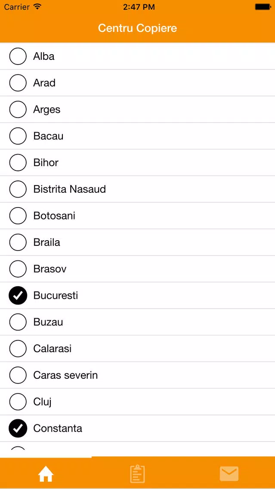This screenshot has width=275, height=489.
Task: Enable the Bacau checkbox circle
Action: pyautogui.click(x=18, y=136)
